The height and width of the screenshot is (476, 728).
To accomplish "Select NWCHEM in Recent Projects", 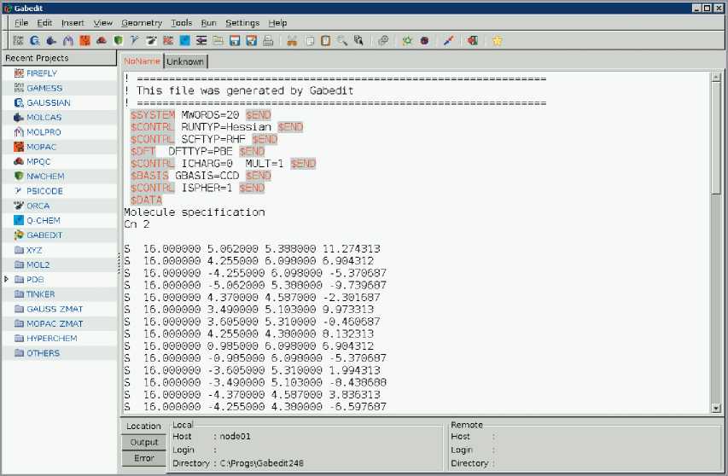I will click(60, 177).
